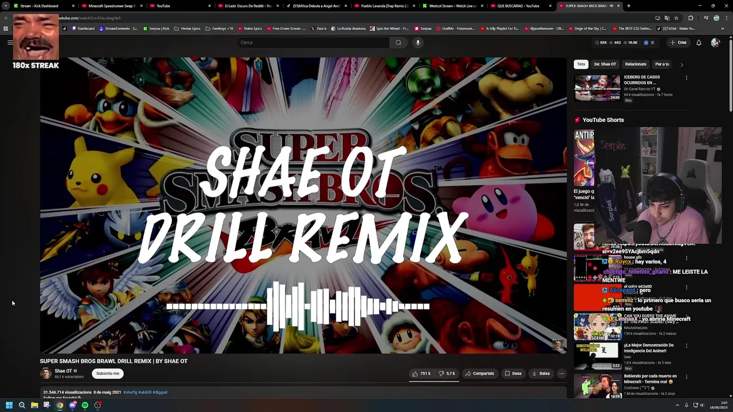The width and height of the screenshot is (733, 412).
Task: Open Windows taskbar search
Action: pyautogui.click(x=22, y=405)
